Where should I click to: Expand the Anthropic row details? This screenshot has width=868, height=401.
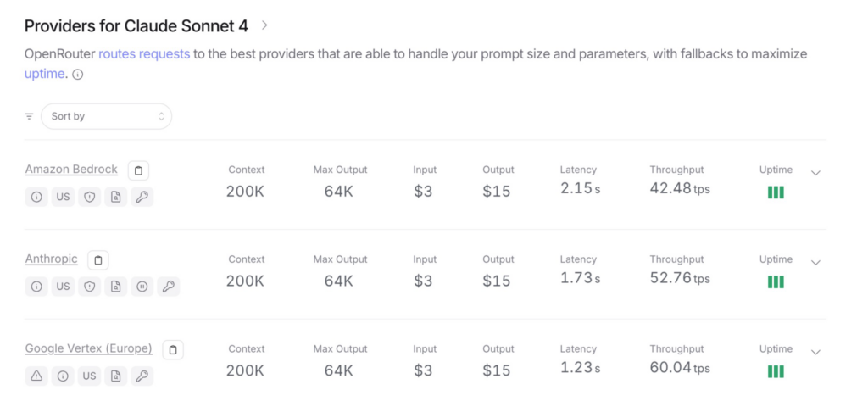point(815,263)
